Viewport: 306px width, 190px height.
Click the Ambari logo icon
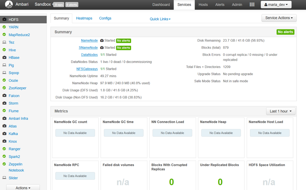point(9,5)
